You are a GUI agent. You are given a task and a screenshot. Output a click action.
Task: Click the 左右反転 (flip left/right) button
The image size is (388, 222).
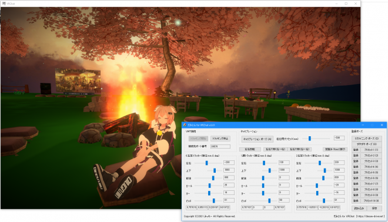[250, 149]
